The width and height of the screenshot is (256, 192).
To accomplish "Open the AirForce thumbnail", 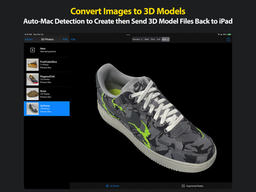I will tap(33, 109).
